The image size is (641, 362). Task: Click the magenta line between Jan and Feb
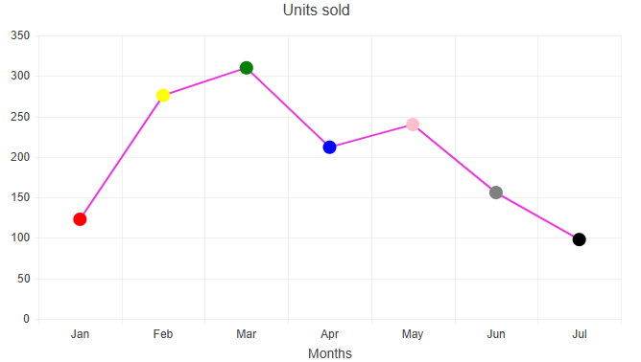click(122, 157)
